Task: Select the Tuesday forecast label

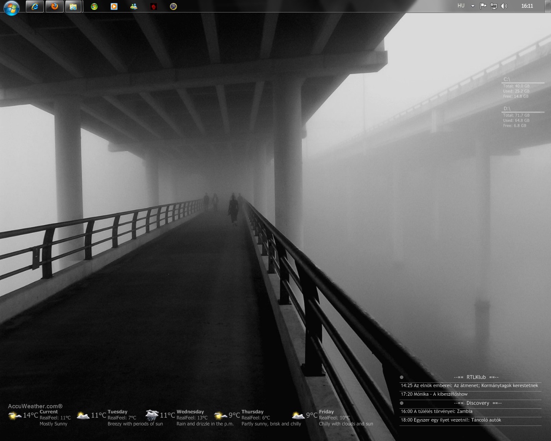Action: pyautogui.click(x=118, y=412)
